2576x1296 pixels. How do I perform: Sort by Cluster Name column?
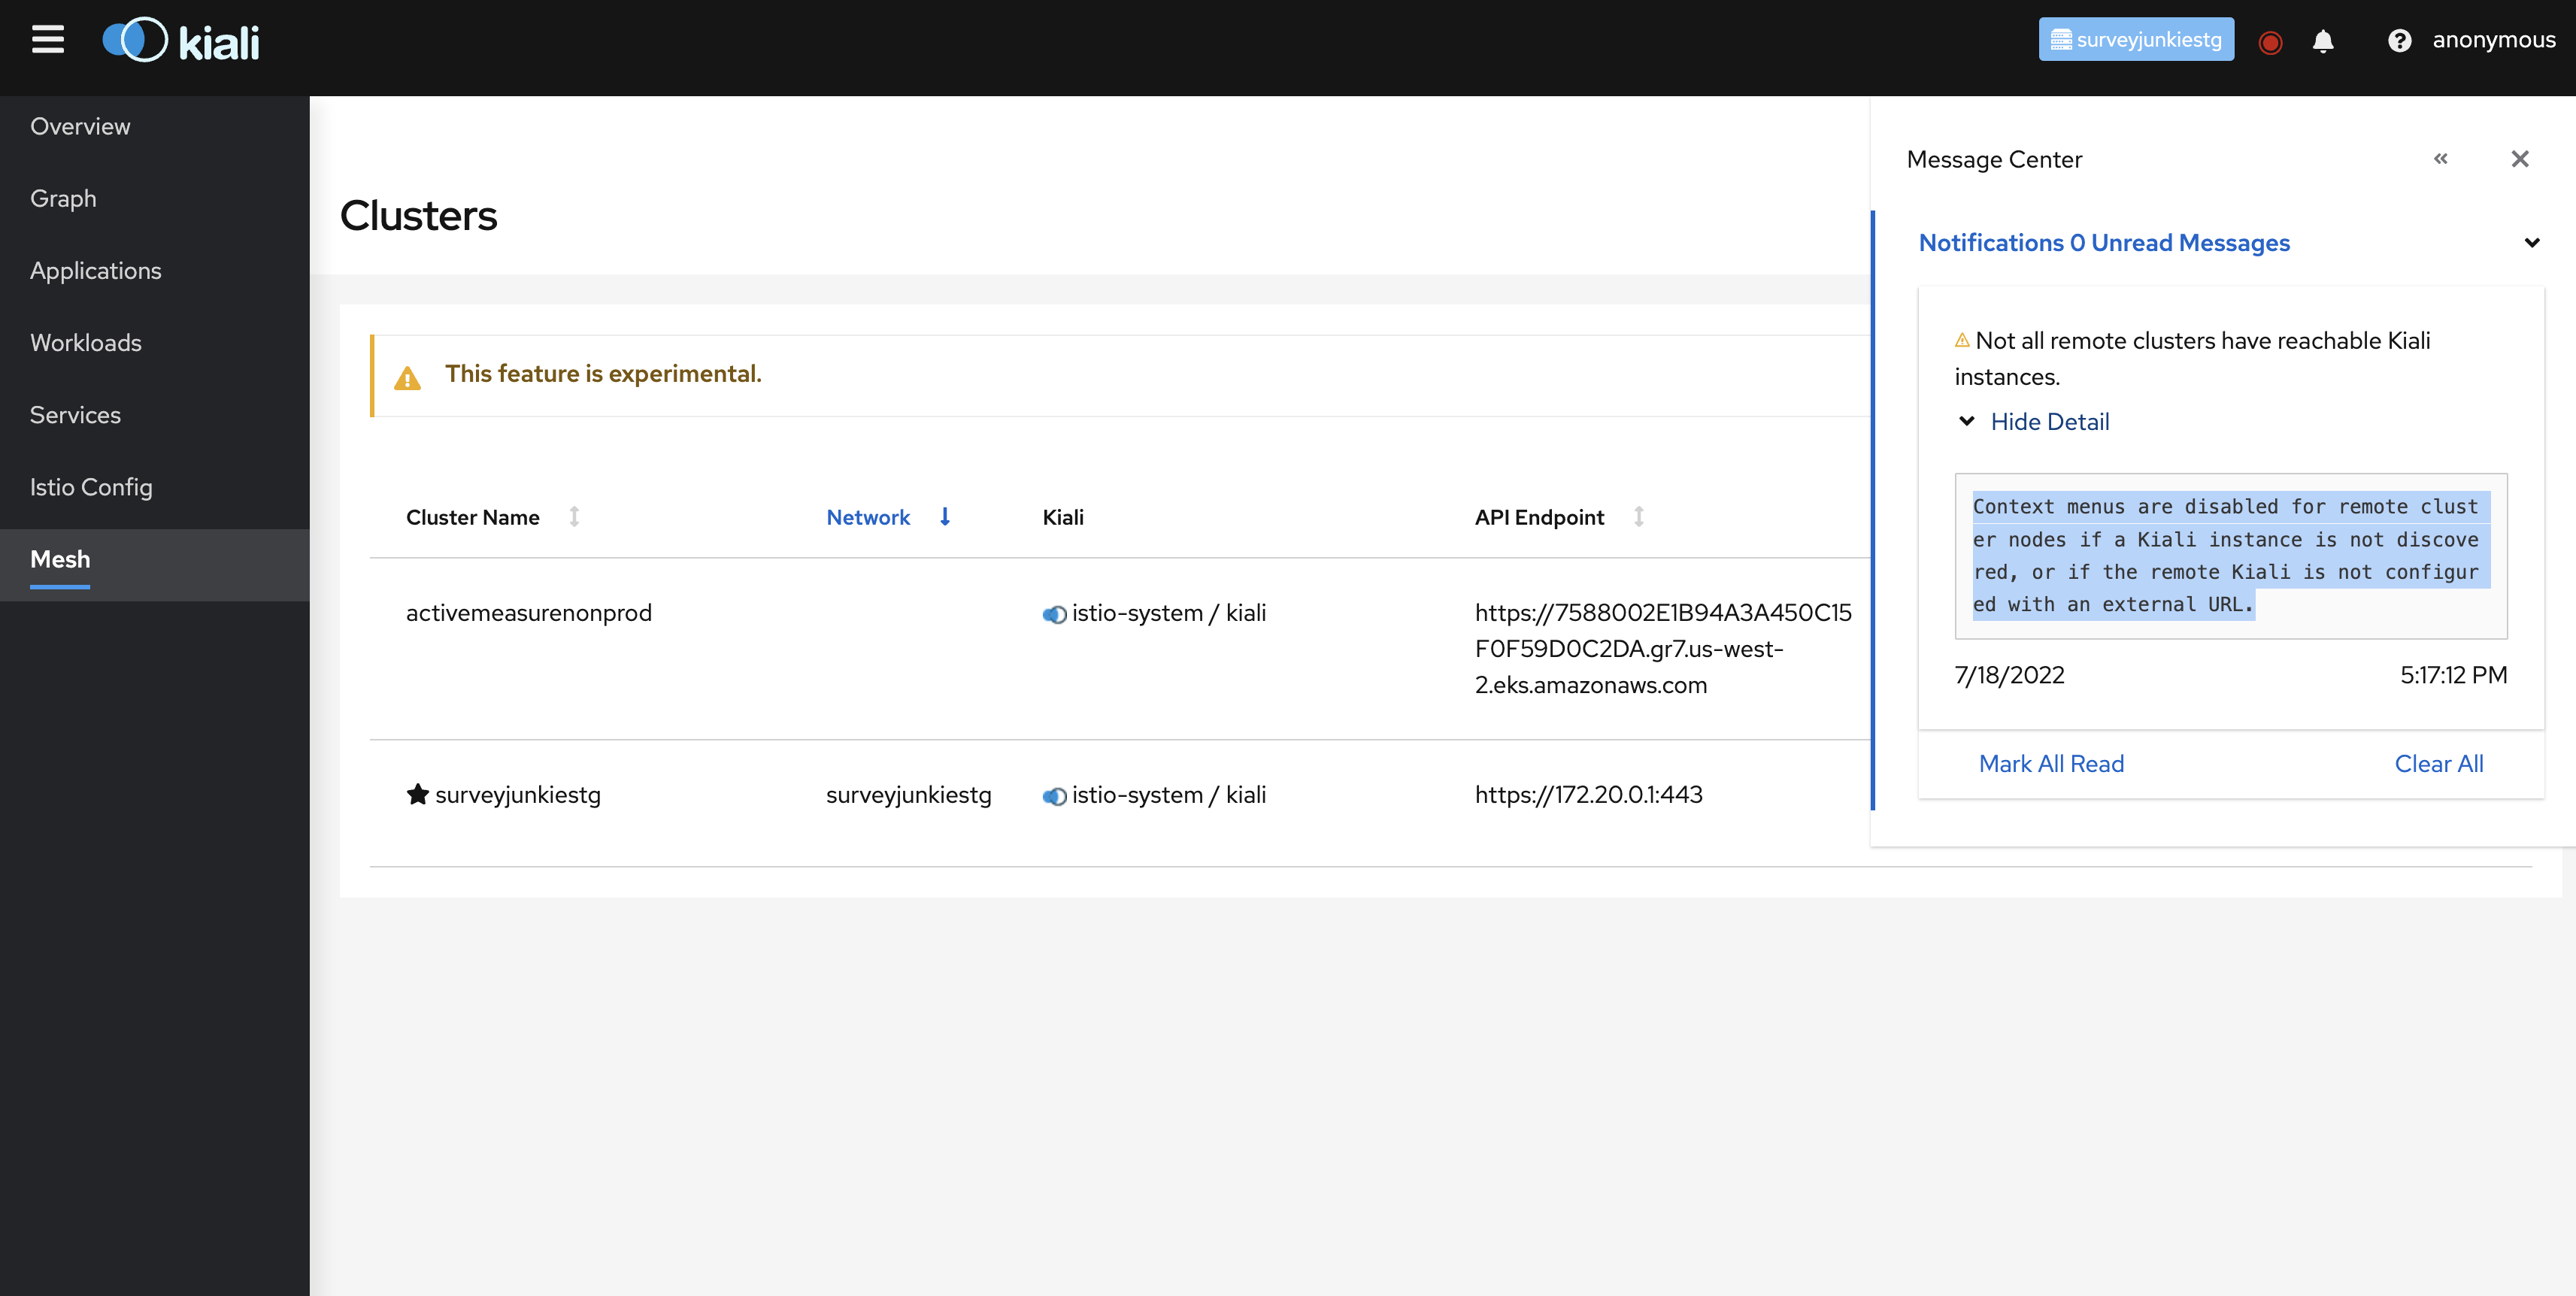pyautogui.click(x=472, y=517)
